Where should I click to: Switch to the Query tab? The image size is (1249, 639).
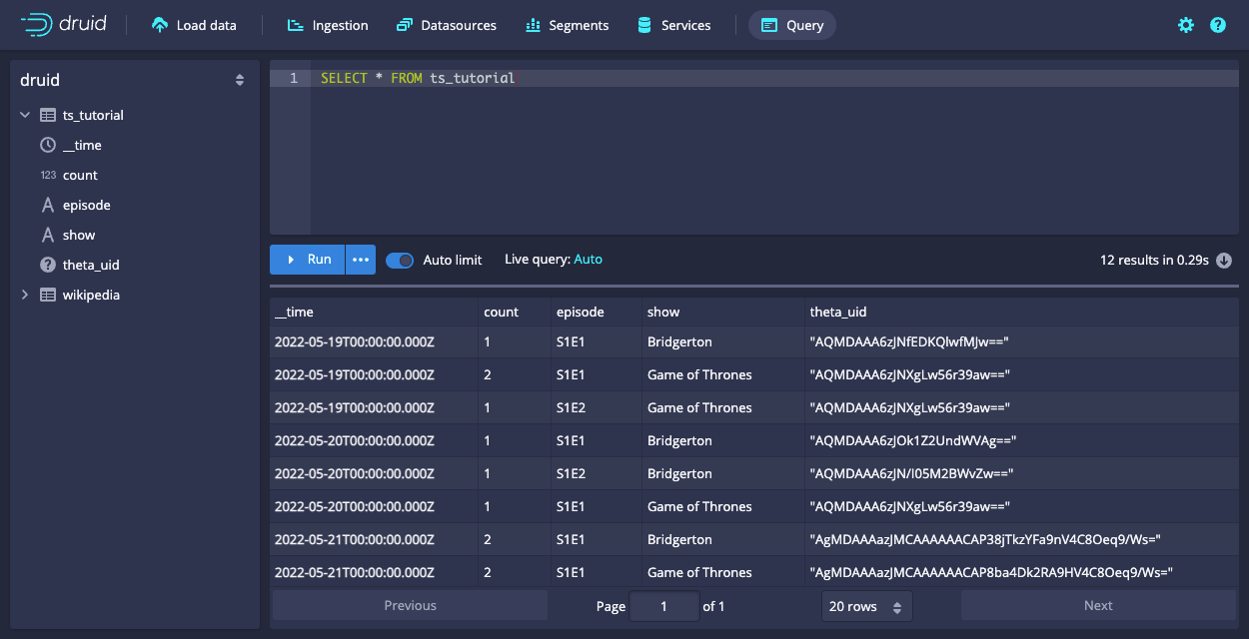(x=791, y=25)
